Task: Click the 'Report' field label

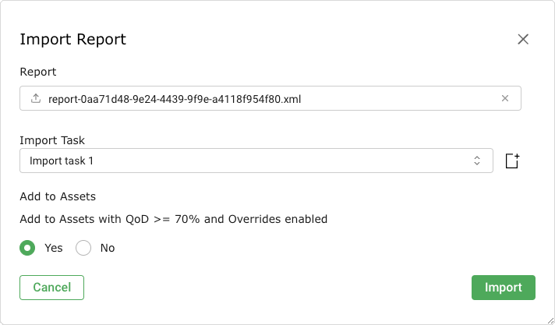Action: (38, 72)
